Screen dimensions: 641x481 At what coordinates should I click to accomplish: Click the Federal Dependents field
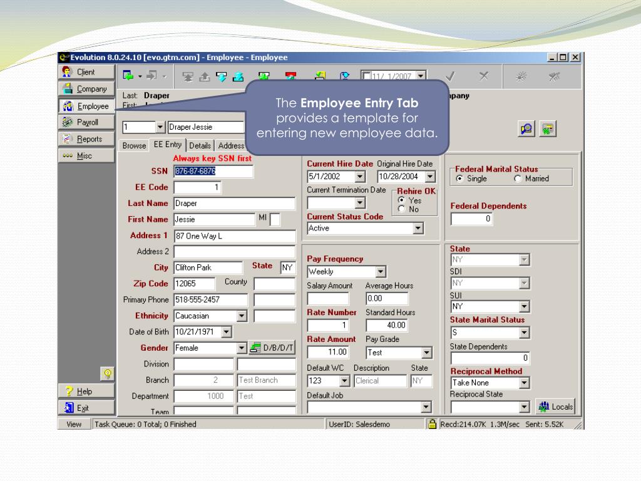[472, 219]
